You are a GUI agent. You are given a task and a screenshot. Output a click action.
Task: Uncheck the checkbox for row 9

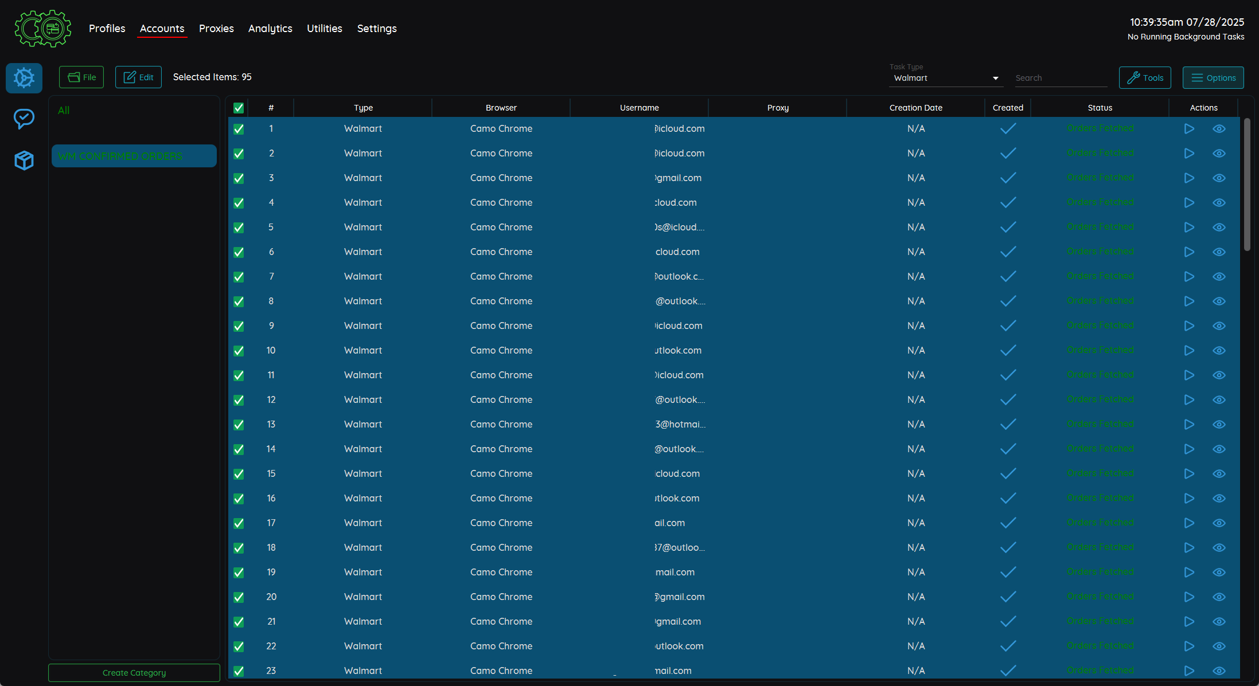point(239,326)
